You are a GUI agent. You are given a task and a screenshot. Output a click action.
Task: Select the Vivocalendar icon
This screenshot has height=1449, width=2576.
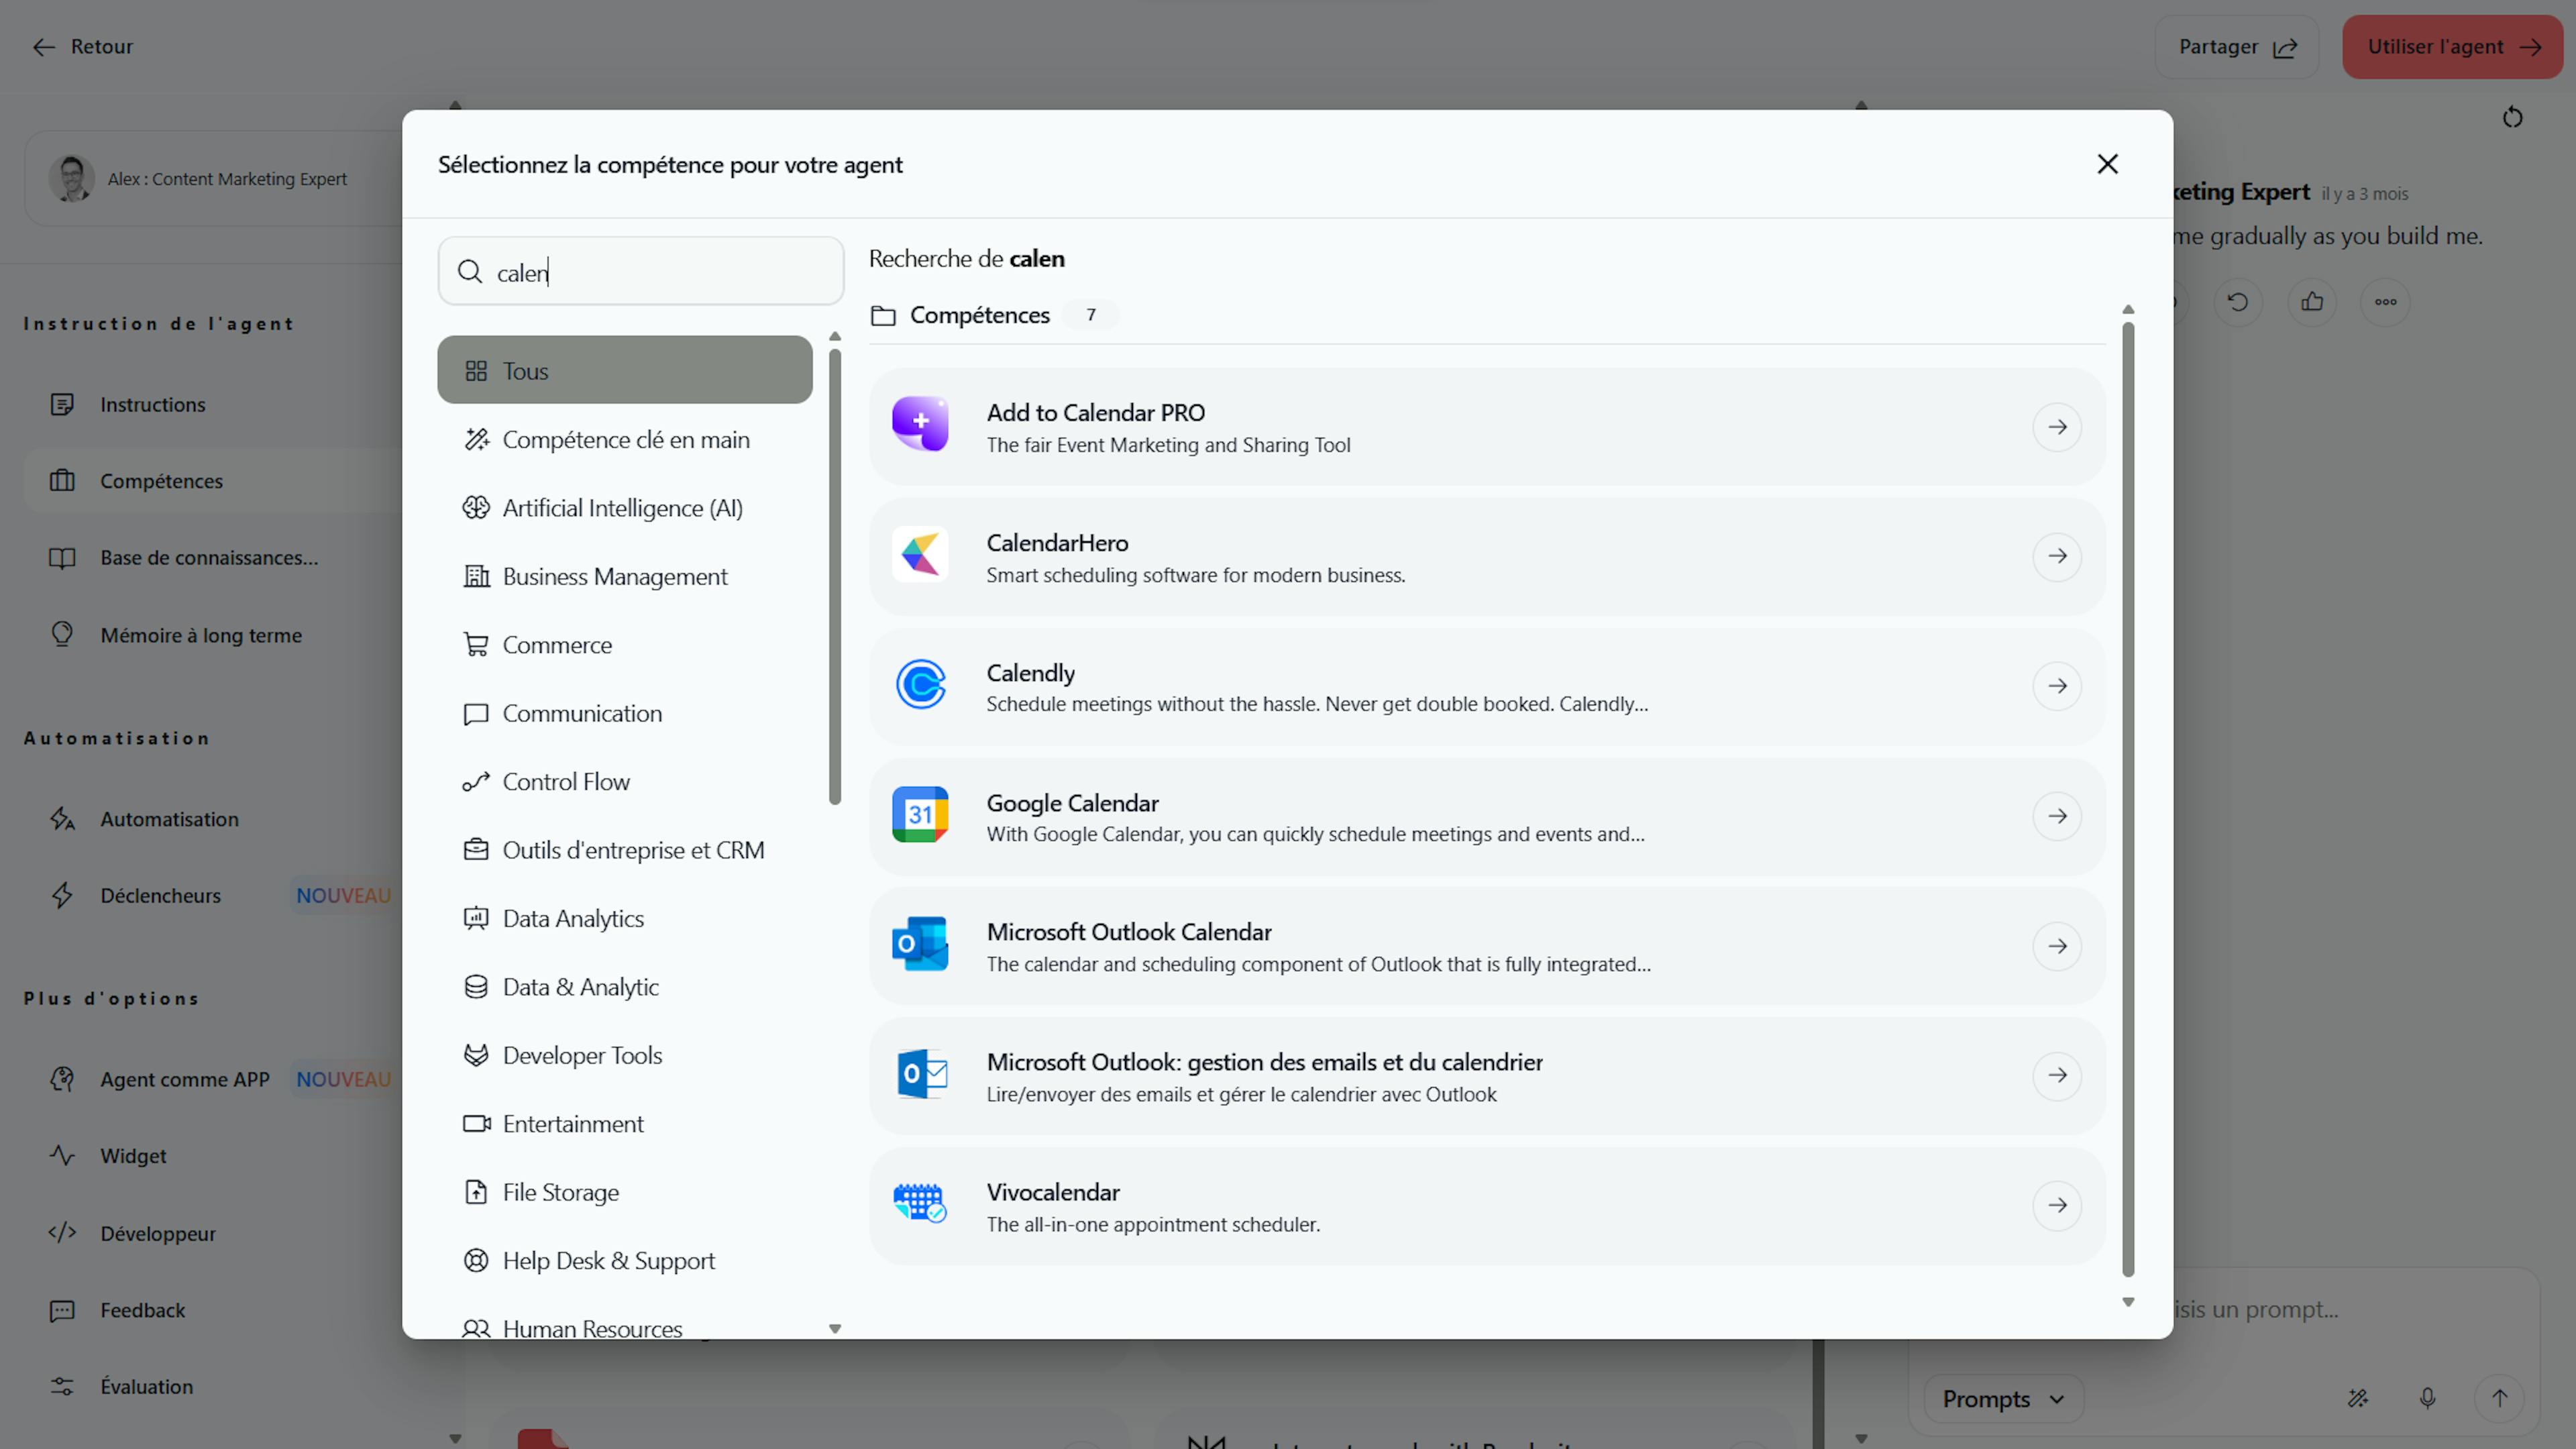(x=920, y=1204)
